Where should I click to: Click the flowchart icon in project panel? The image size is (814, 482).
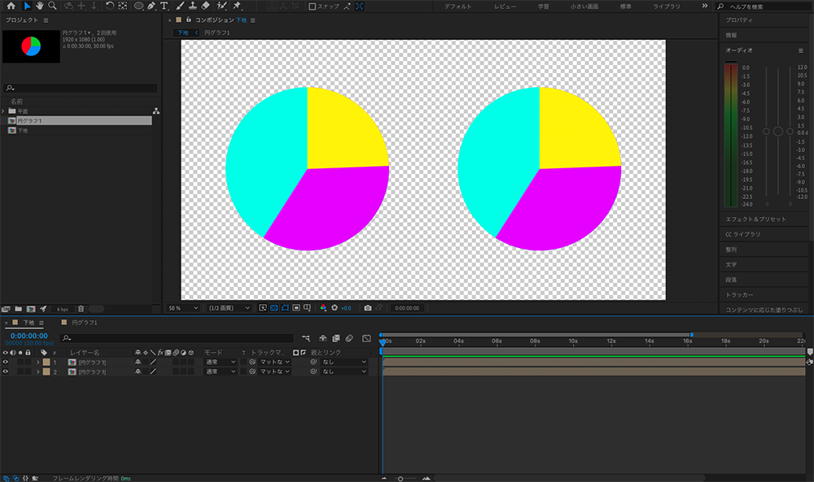pos(155,111)
